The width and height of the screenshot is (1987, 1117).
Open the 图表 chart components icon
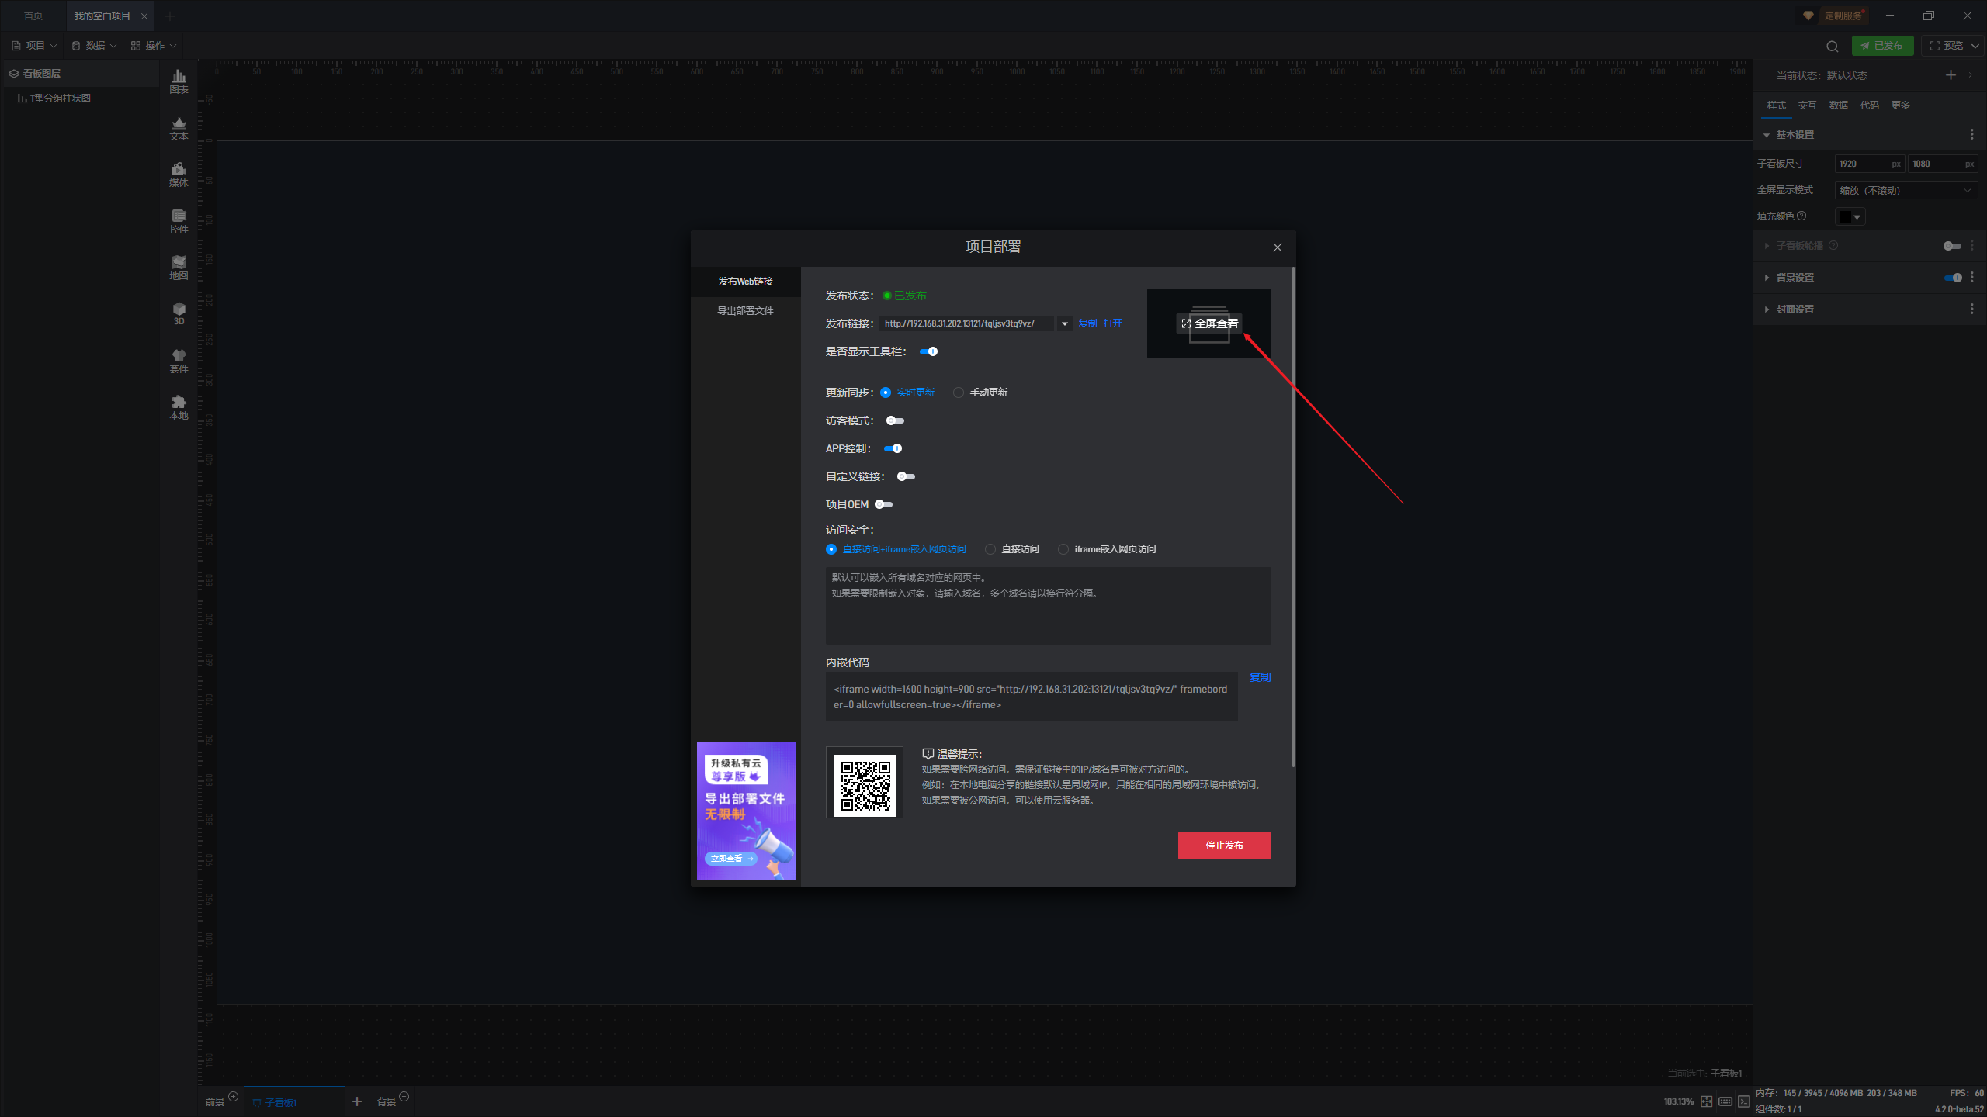(179, 81)
